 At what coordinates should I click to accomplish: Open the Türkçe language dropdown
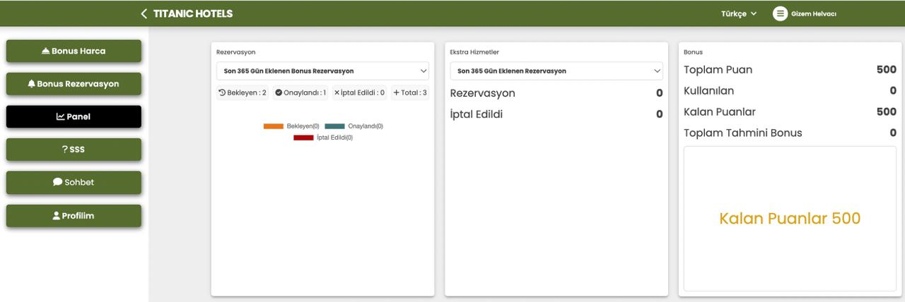point(738,13)
